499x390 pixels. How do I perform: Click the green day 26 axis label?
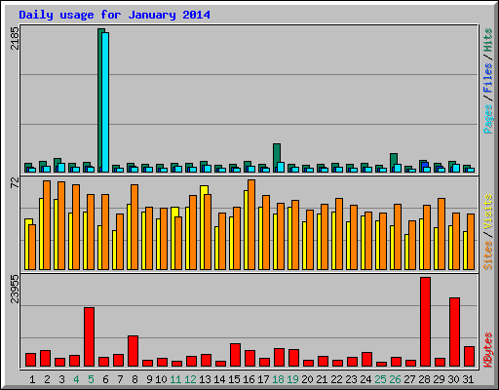[395, 379]
